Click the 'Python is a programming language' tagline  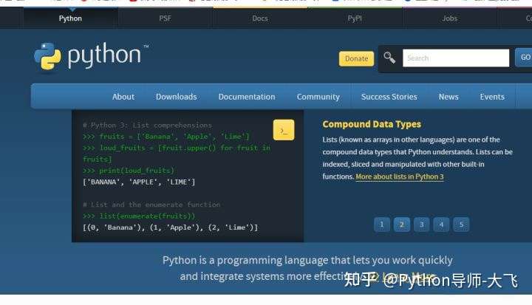pyautogui.click(x=307, y=268)
